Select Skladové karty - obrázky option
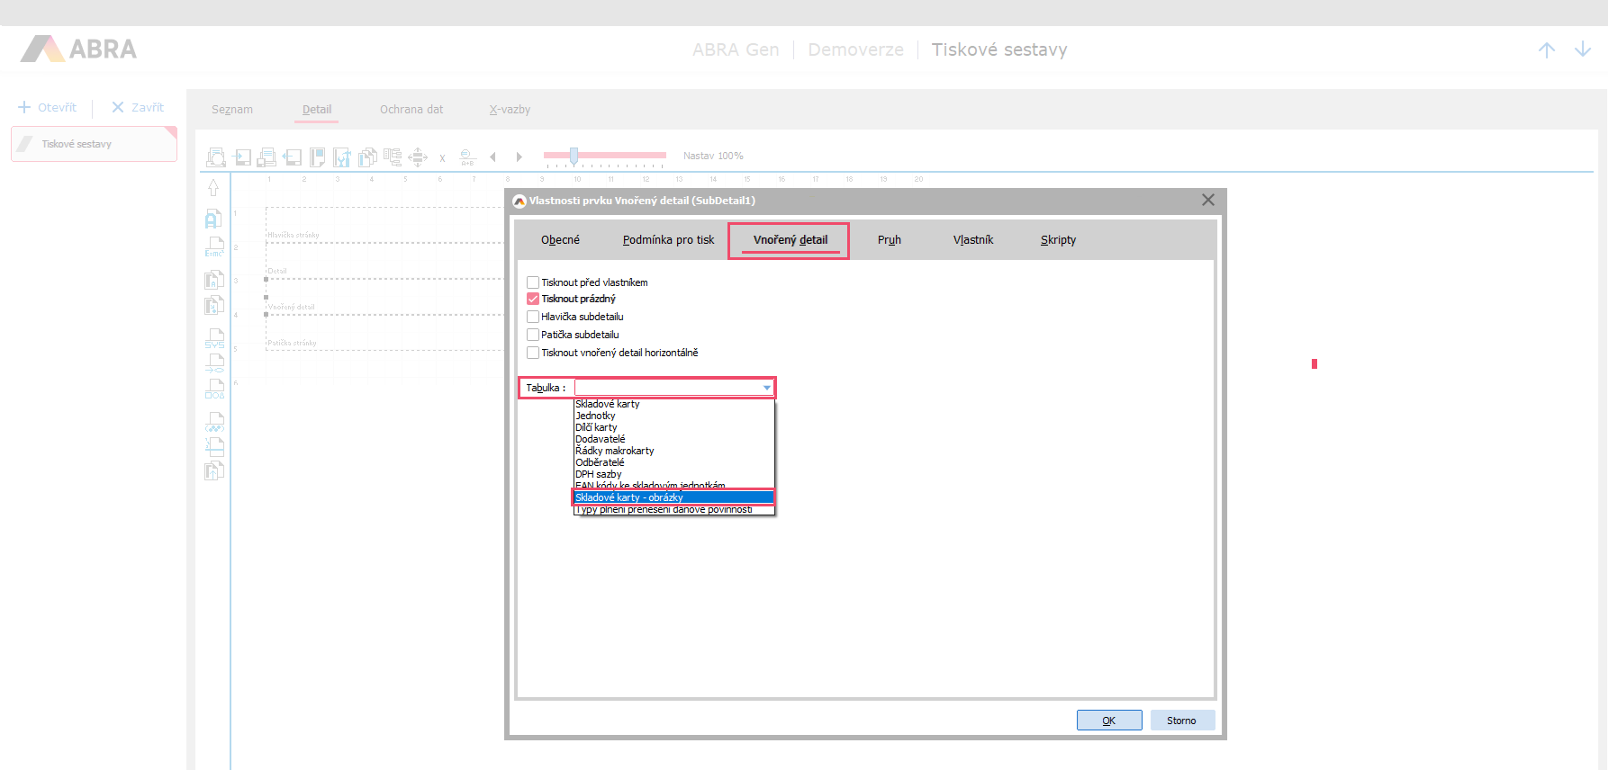This screenshot has height=770, width=1608. pyautogui.click(x=673, y=497)
